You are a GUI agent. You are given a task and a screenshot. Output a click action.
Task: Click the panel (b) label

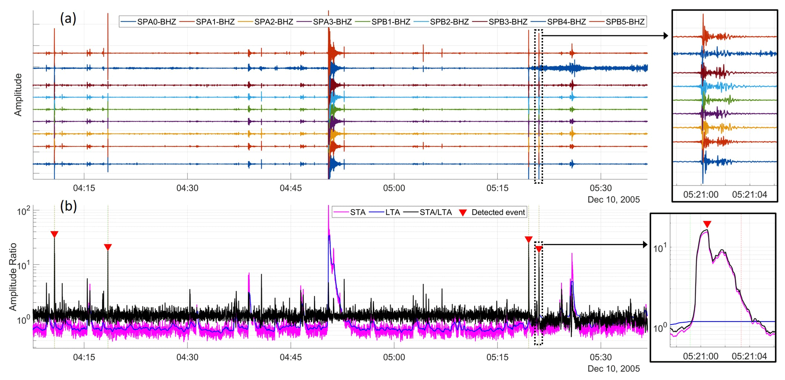point(68,206)
